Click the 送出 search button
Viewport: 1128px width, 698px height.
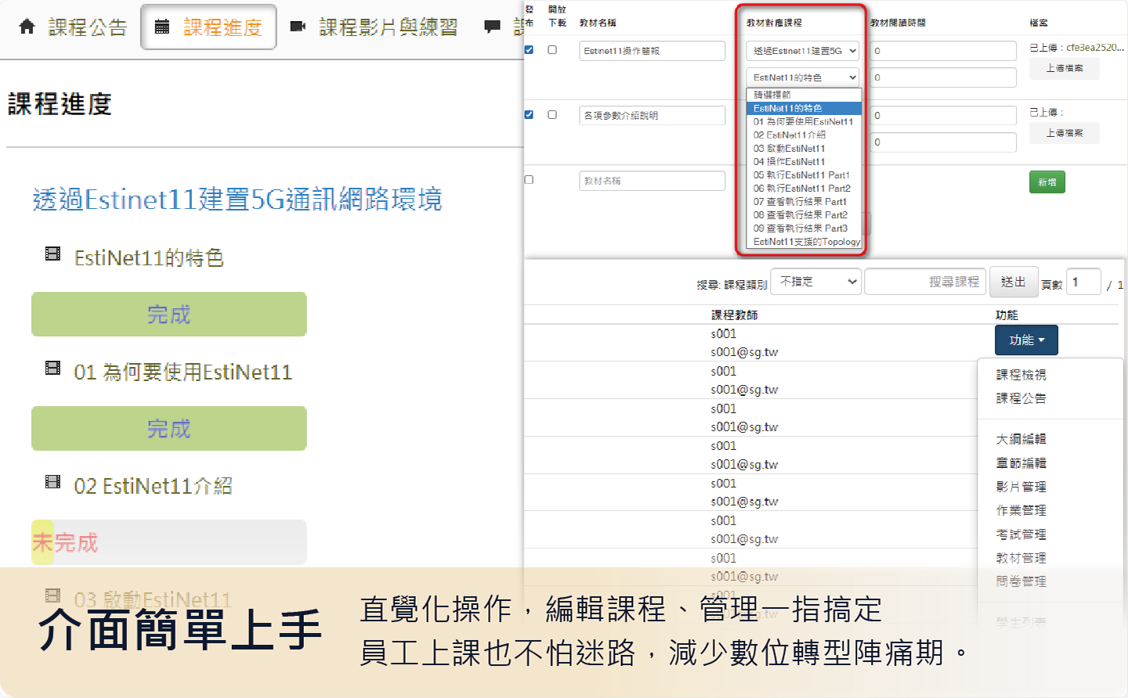point(1014,282)
